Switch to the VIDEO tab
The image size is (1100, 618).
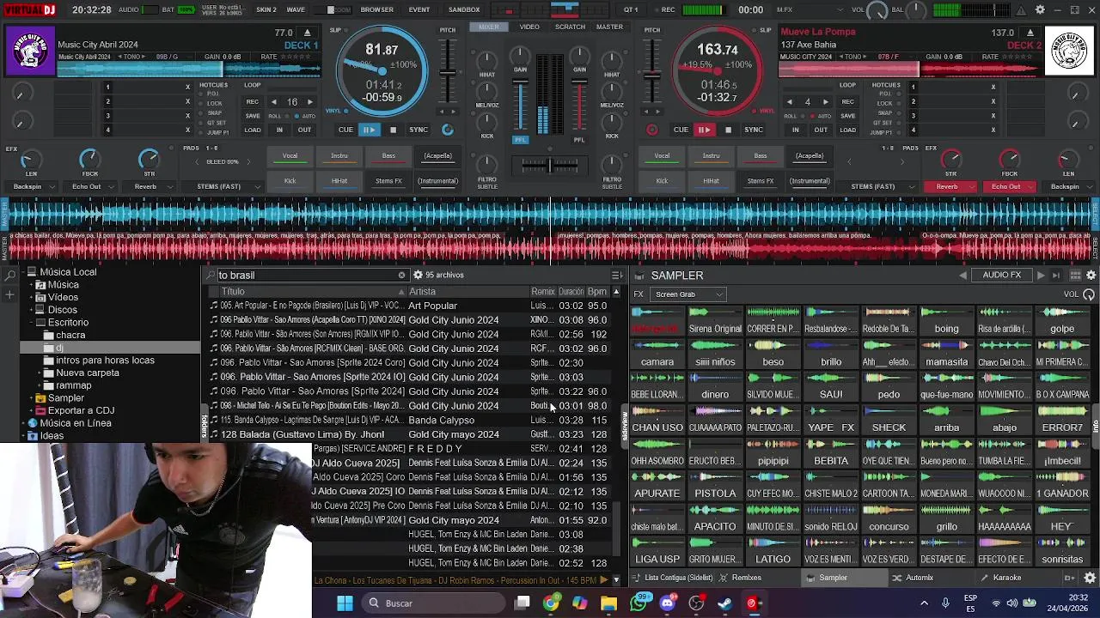click(x=529, y=27)
